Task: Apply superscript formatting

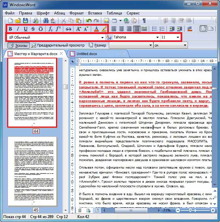Action: (x=58, y=29)
